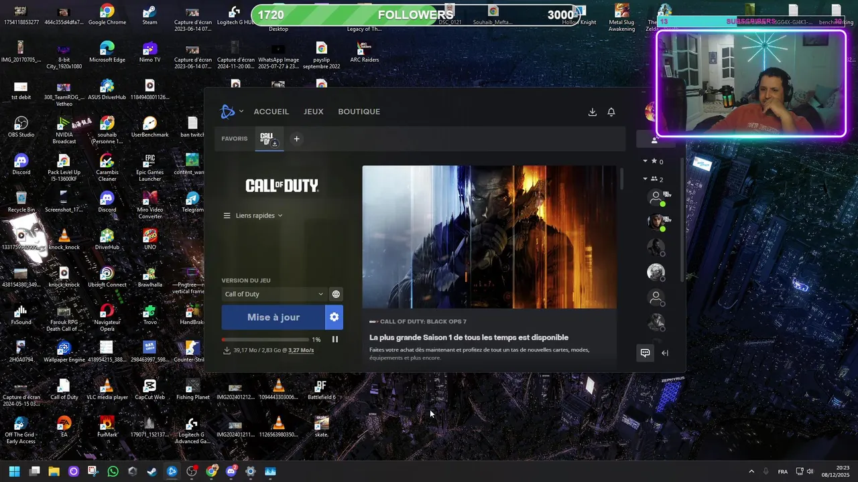Open game settings gear beside Mise à jour
Image resolution: width=858 pixels, height=482 pixels.
coord(334,317)
